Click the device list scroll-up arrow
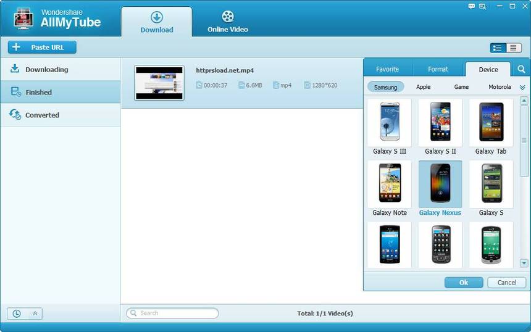Screen dimensions: 531x332 [524, 101]
